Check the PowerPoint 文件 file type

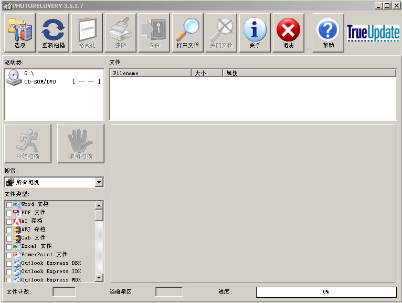pyautogui.click(x=9, y=255)
